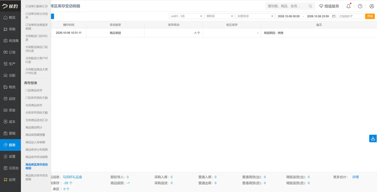The height and width of the screenshot is (192, 377).
Task: Open 仓库商品进出汇总 report
Action: click(37, 120)
